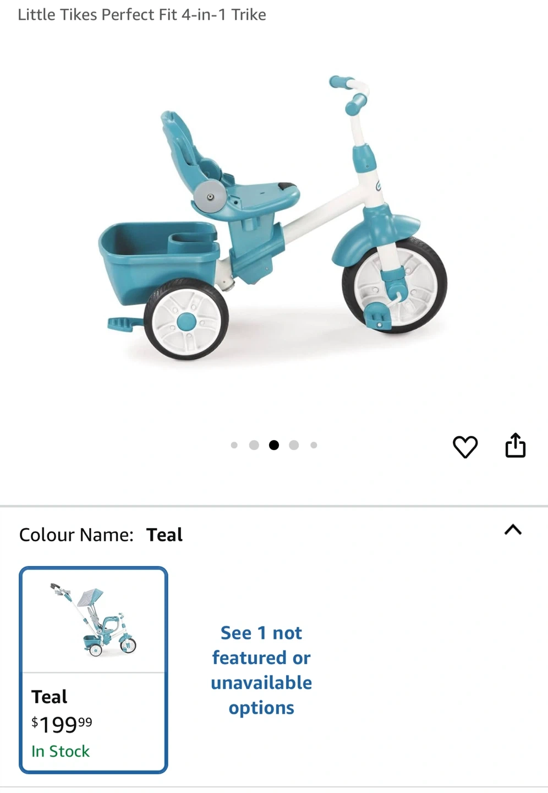Screen dimensions: 548x793
Task: Collapse the Colour Name section chevron
Action: pos(513,530)
